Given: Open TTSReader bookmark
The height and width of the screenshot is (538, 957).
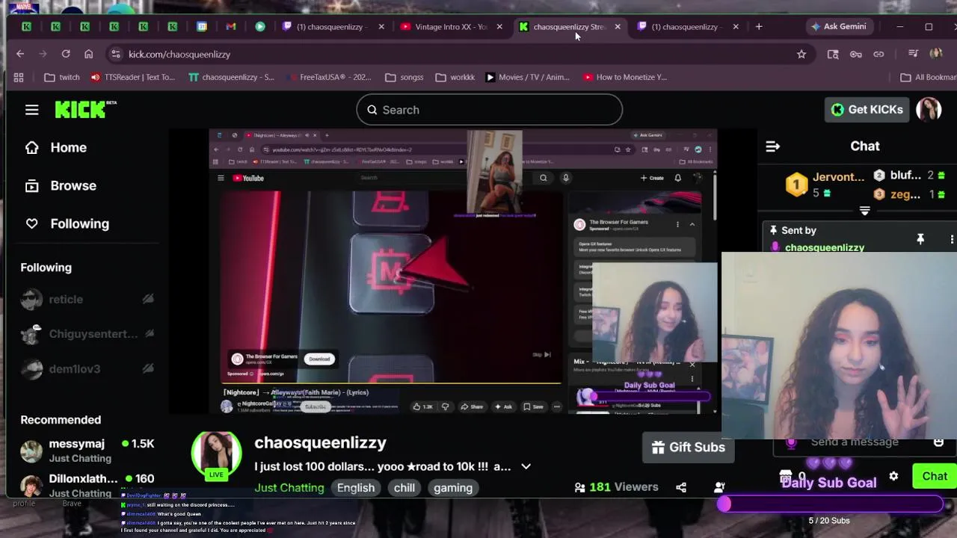Looking at the screenshot, I should coord(132,77).
